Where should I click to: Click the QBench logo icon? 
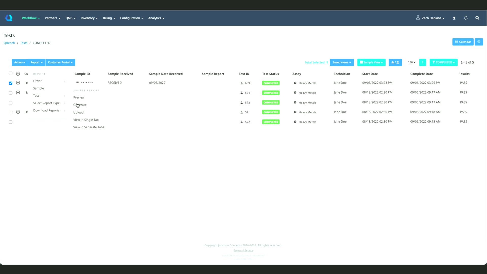[9, 18]
